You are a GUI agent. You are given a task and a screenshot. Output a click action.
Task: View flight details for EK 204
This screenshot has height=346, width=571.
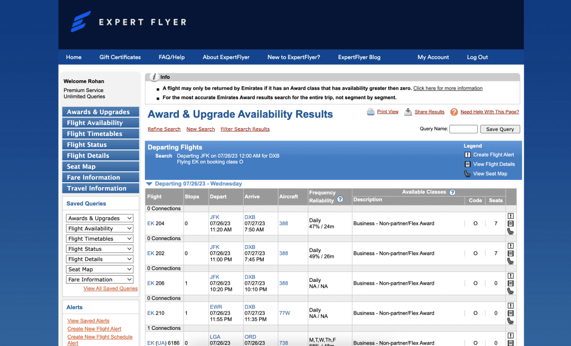coord(511,223)
